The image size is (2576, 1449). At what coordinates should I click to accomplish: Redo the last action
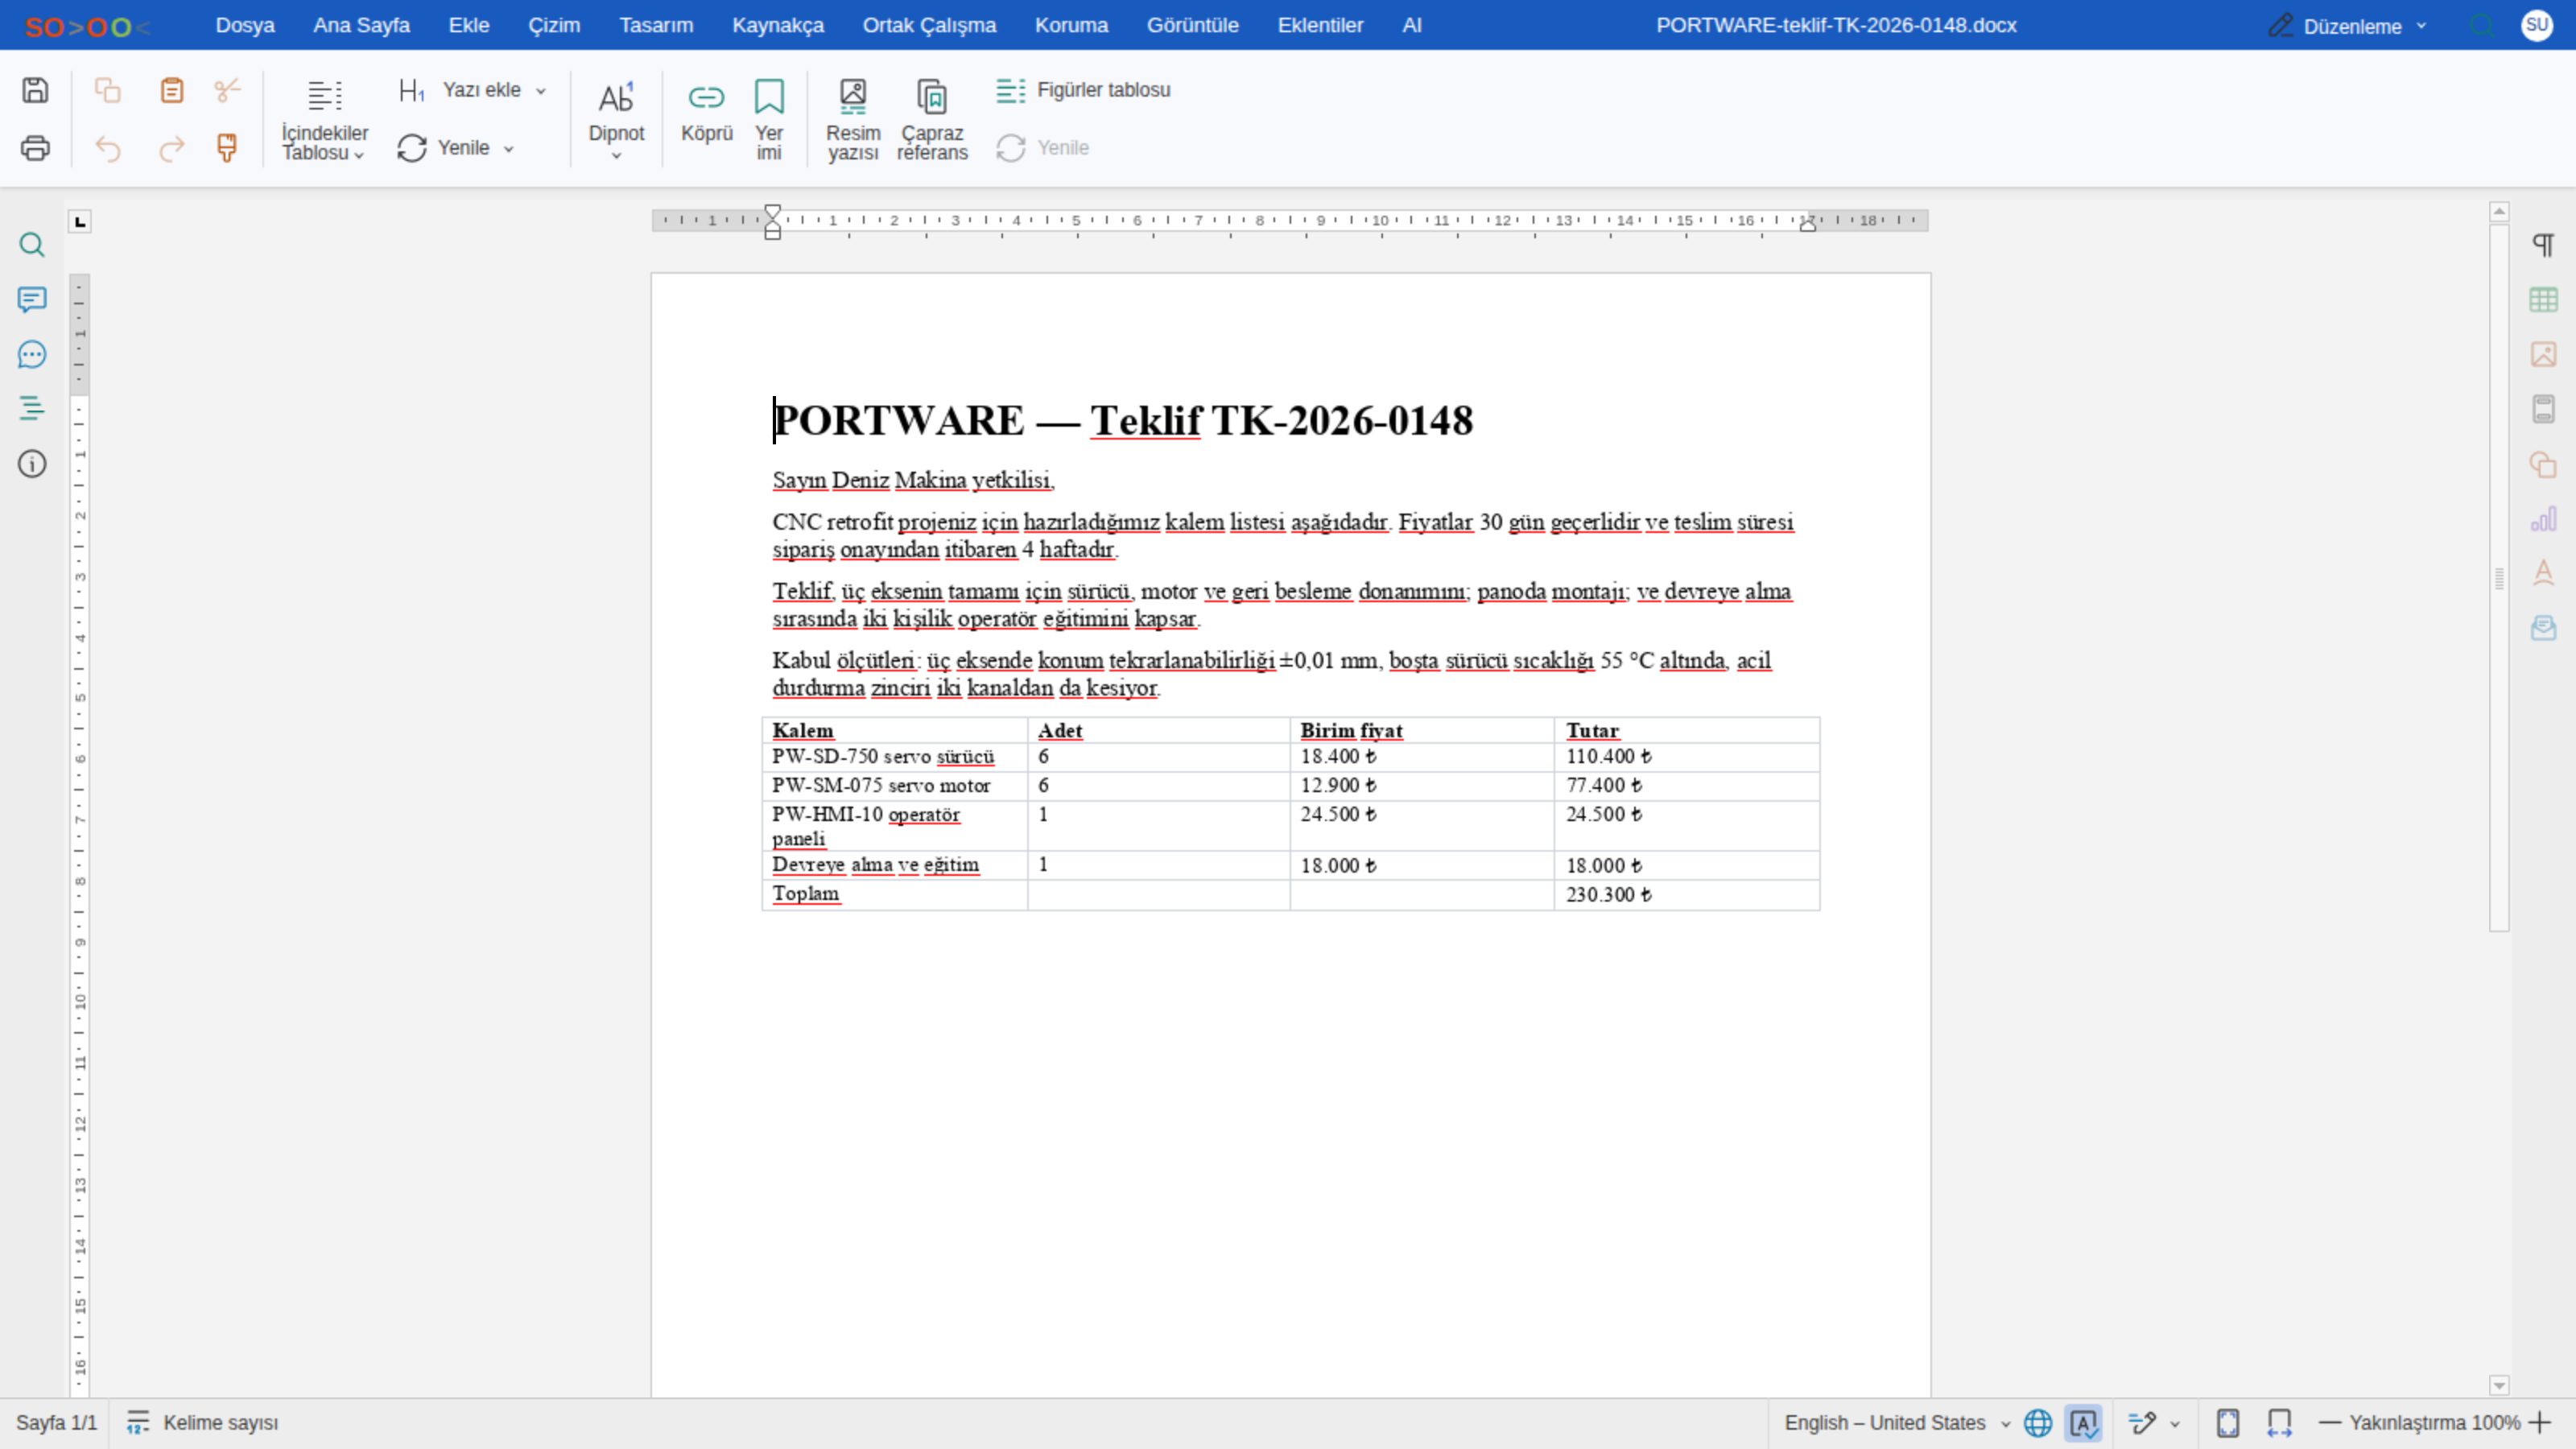coord(172,148)
